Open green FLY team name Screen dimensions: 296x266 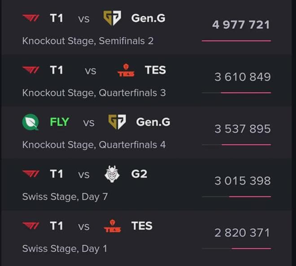pyautogui.click(x=60, y=122)
